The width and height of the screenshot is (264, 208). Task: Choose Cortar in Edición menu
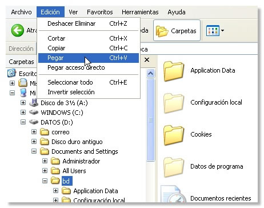pos(89,38)
